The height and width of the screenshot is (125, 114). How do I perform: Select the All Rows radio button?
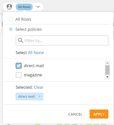point(11,19)
